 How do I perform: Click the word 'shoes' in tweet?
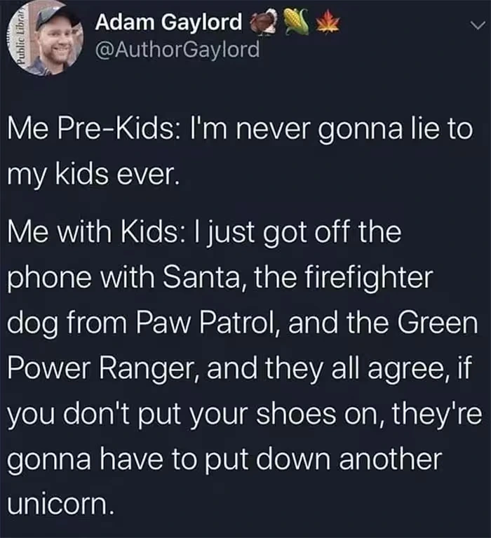[296, 413]
